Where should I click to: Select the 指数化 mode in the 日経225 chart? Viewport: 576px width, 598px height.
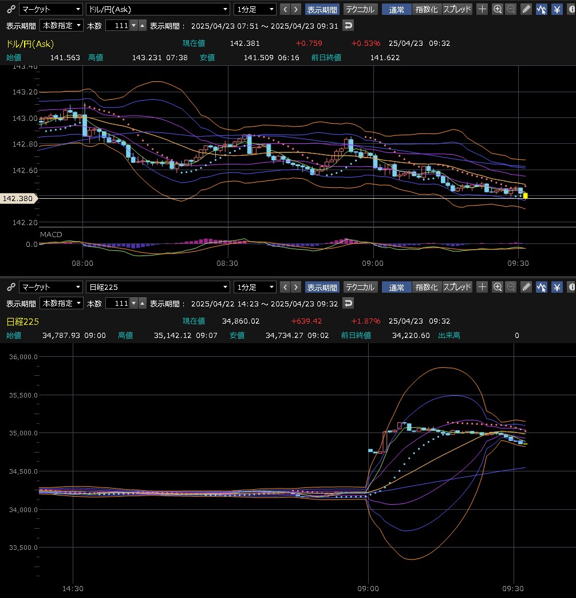pos(427,287)
